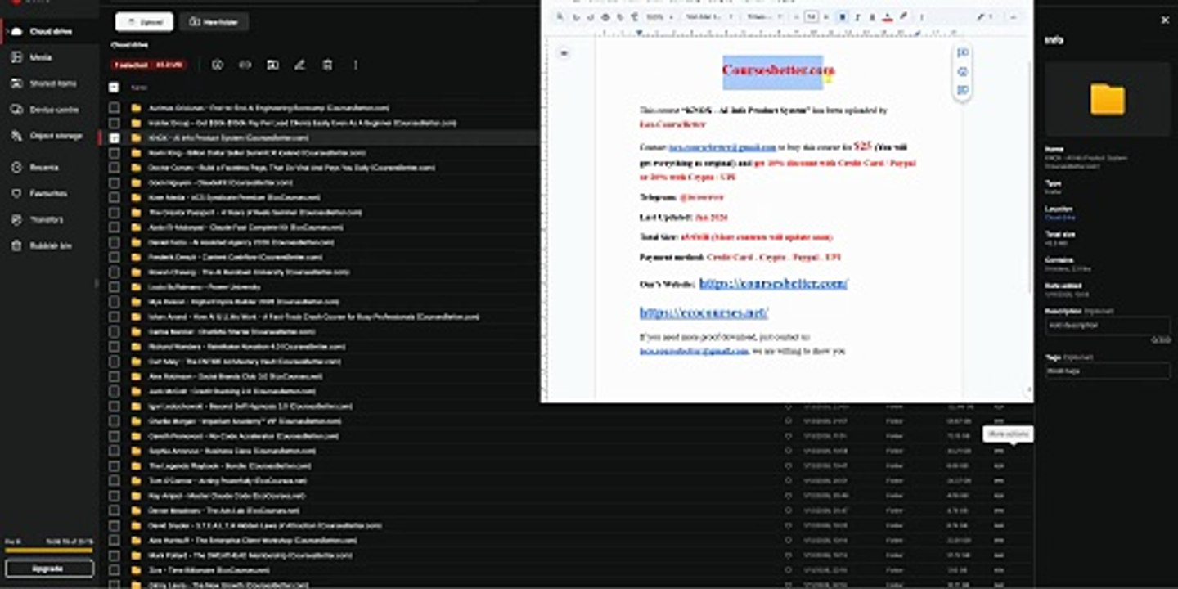Open the document outline icon
Viewport: 1178px width, 589px height.
pos(564,53)
